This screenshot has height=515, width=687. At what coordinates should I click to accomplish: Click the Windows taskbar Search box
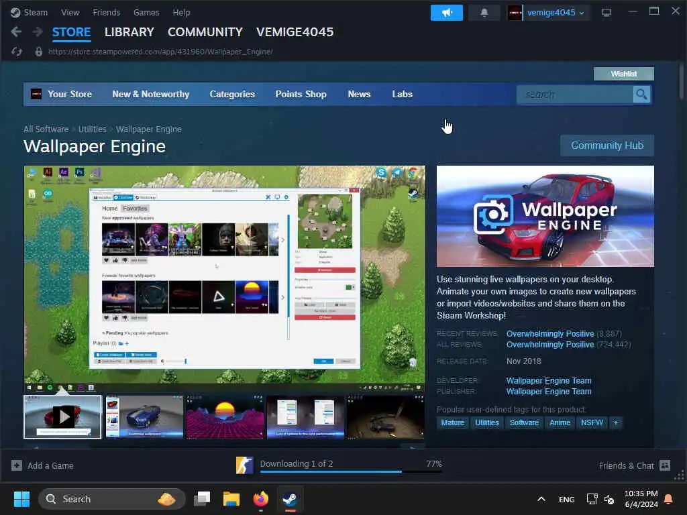(x=112, y=499)
